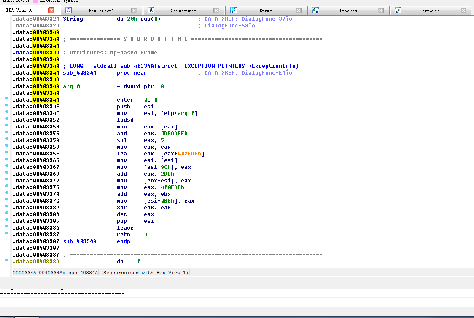This screenshot has width=474, height=318.
Task: Select the leave instruction
Action: 125,228
